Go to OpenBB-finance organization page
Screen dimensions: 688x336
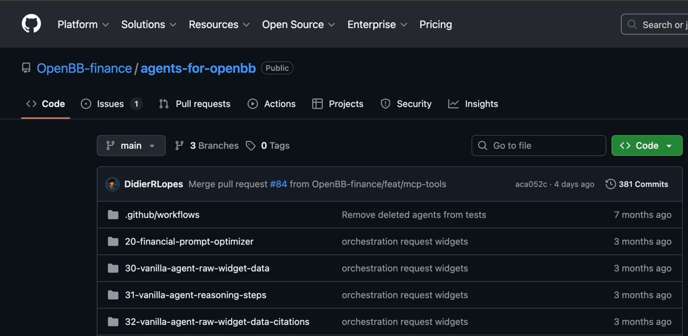(x=84, y=68)
